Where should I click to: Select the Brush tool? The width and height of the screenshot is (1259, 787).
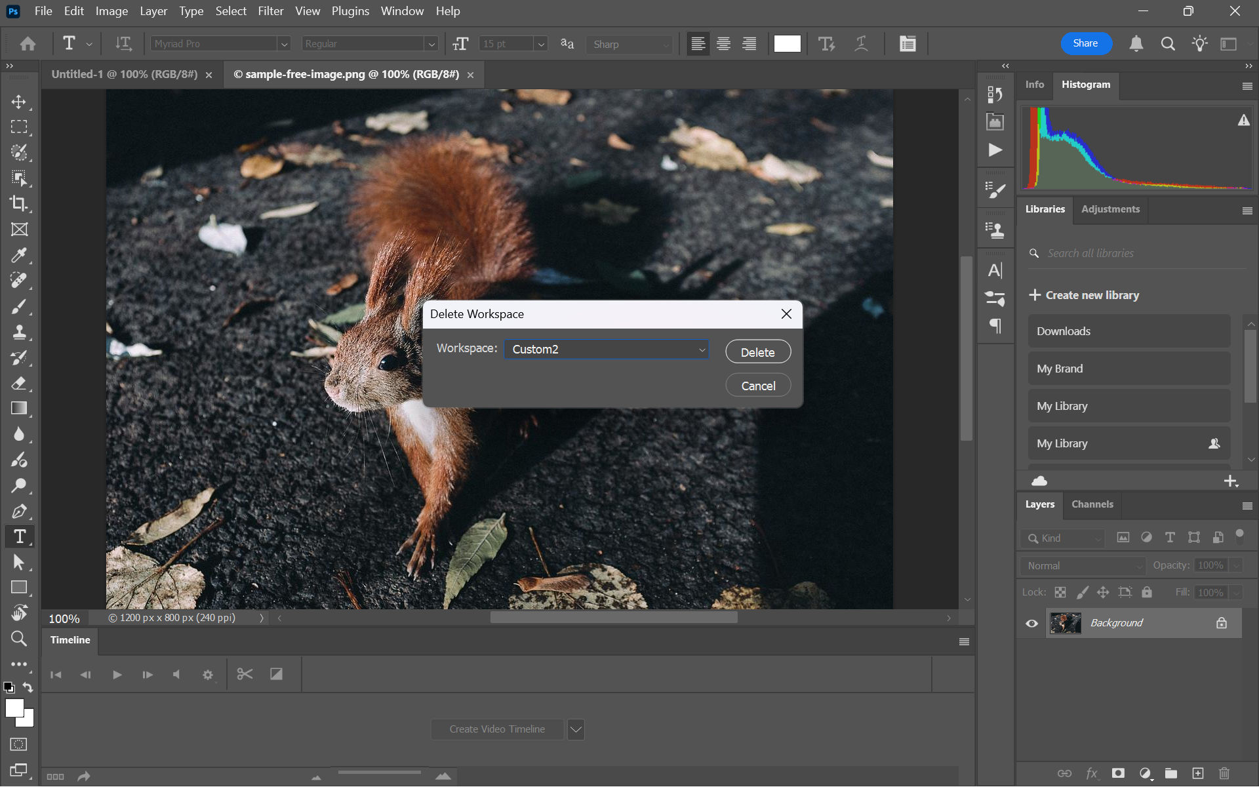[x=19, y=306]
